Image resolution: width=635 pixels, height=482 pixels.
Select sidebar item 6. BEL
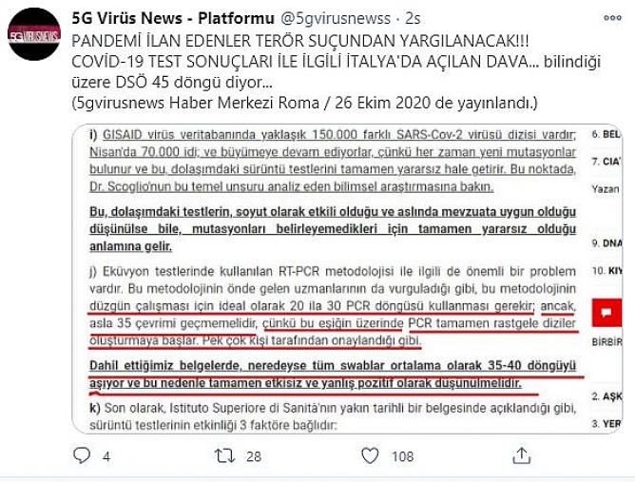pos(606,134)
